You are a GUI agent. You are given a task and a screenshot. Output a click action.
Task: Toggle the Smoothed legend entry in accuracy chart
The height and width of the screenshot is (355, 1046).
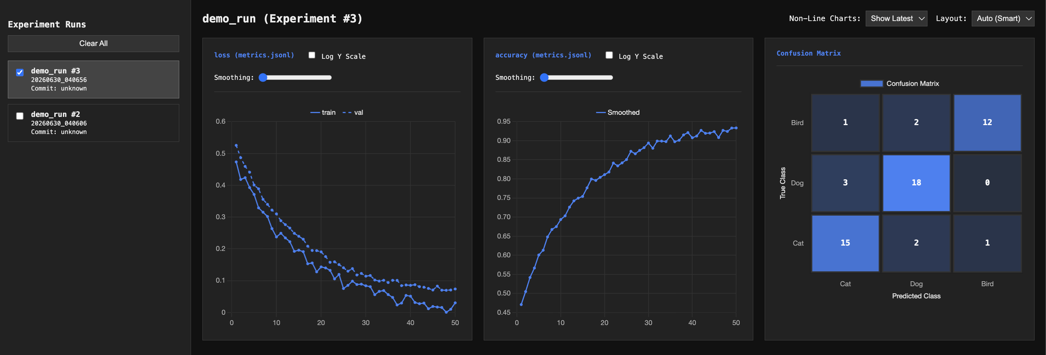click(618, 113)
